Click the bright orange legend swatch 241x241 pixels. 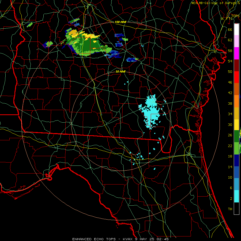236,101
